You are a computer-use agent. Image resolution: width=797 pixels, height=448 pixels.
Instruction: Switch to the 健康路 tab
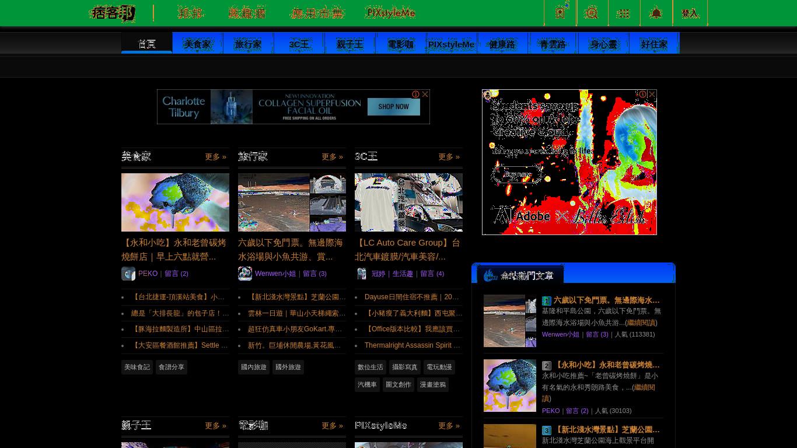coord(502,44)
